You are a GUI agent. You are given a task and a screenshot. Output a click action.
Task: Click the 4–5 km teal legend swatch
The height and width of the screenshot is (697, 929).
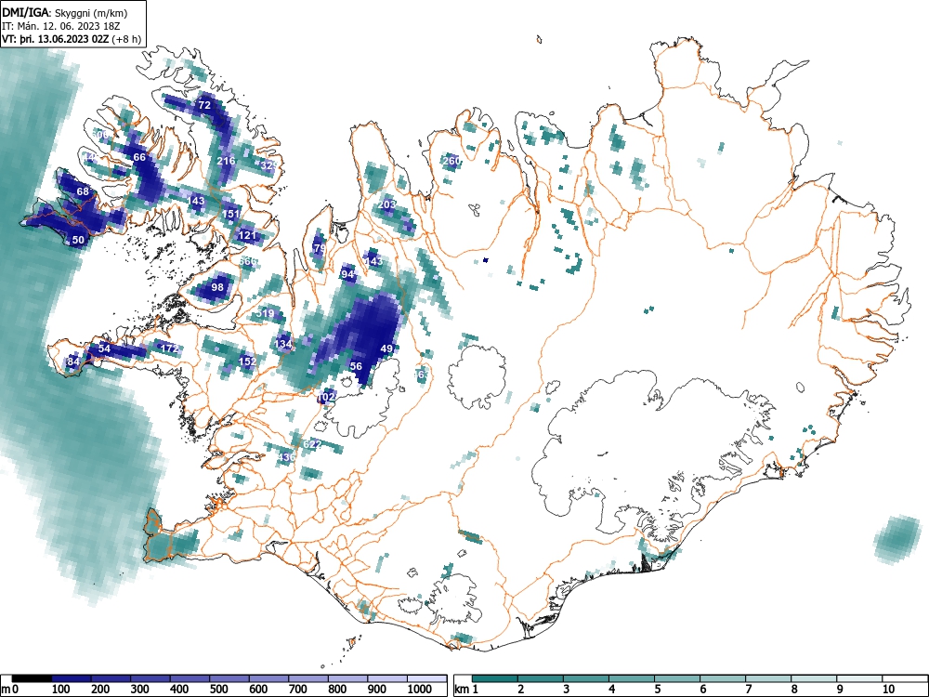(632, 678)
